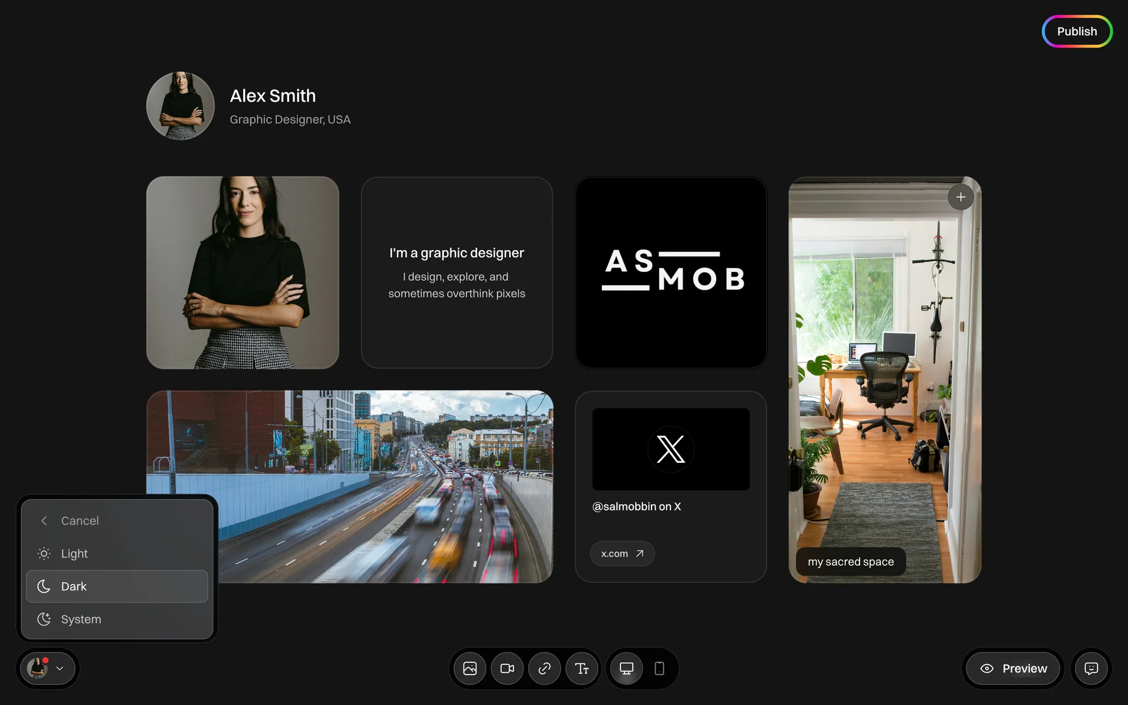Add an image block from toolbar
The height and width of the screenshot is (705, 1128).
470,669
